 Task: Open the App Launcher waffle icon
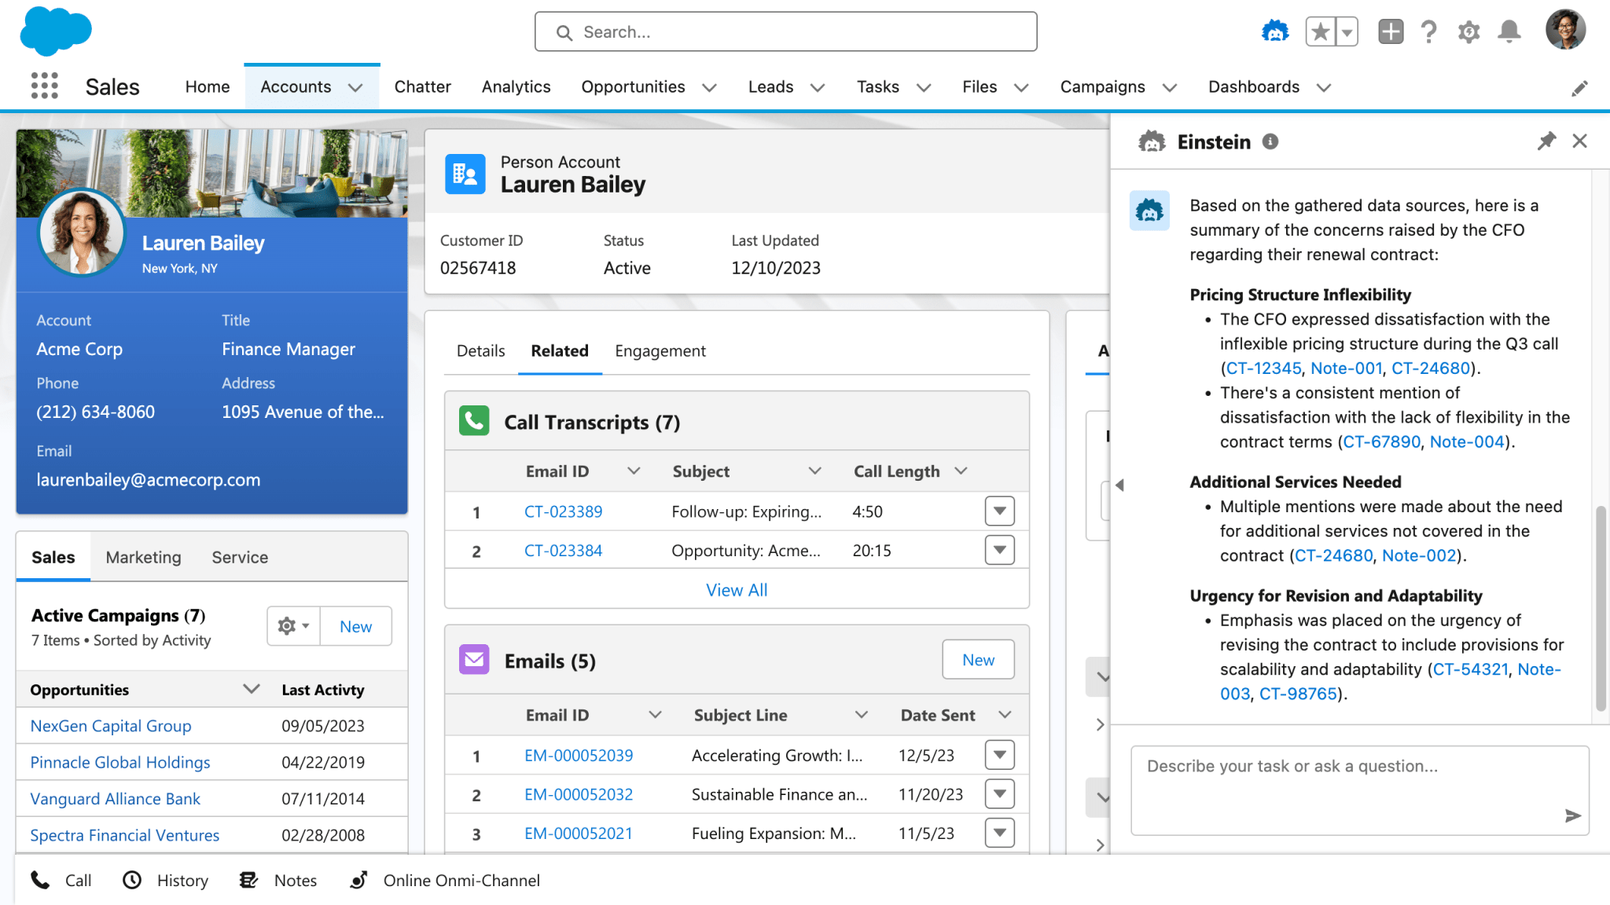pos(45,86)
